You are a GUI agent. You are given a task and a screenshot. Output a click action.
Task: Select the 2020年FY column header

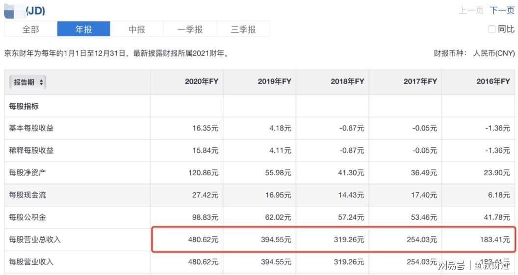click(202, 81)
